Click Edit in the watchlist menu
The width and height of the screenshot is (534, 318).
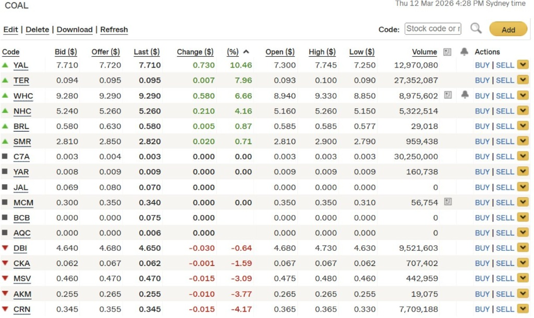[x=10, y=30]
